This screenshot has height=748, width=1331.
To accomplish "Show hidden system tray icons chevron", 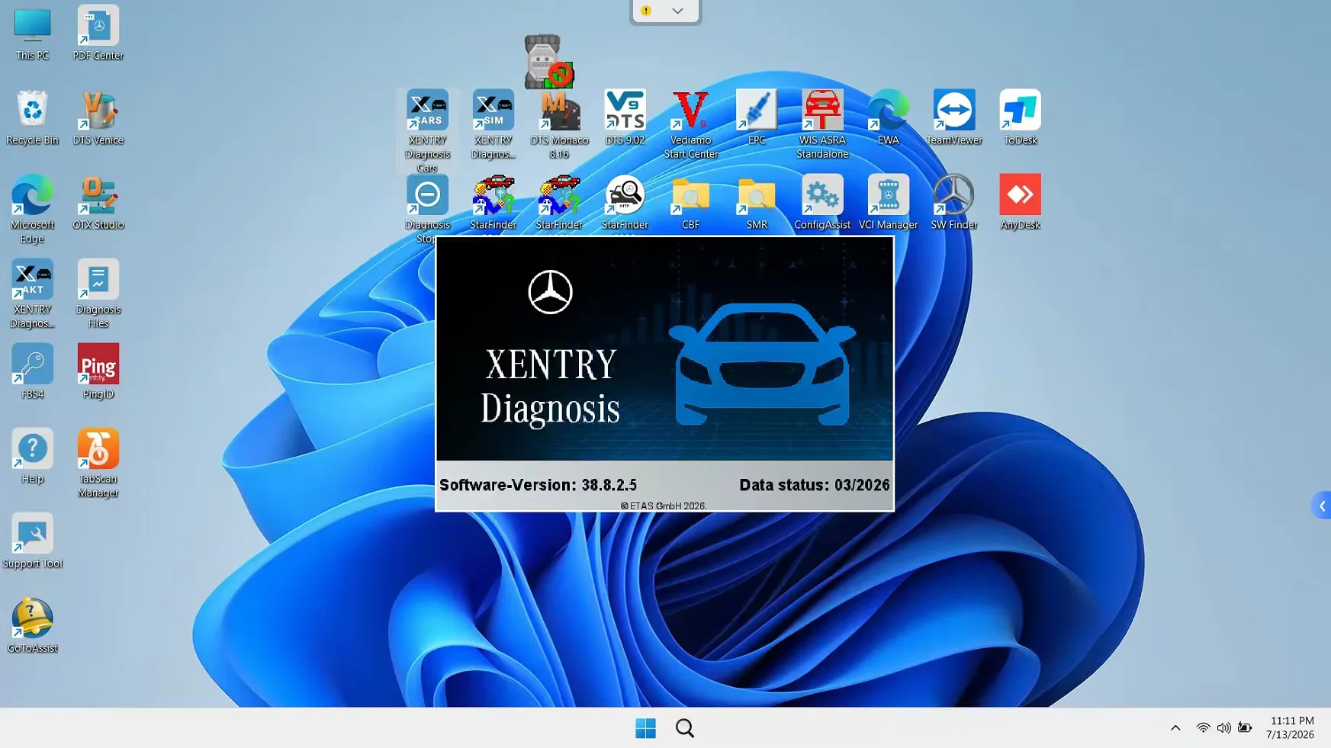I will coord(1175,728).
